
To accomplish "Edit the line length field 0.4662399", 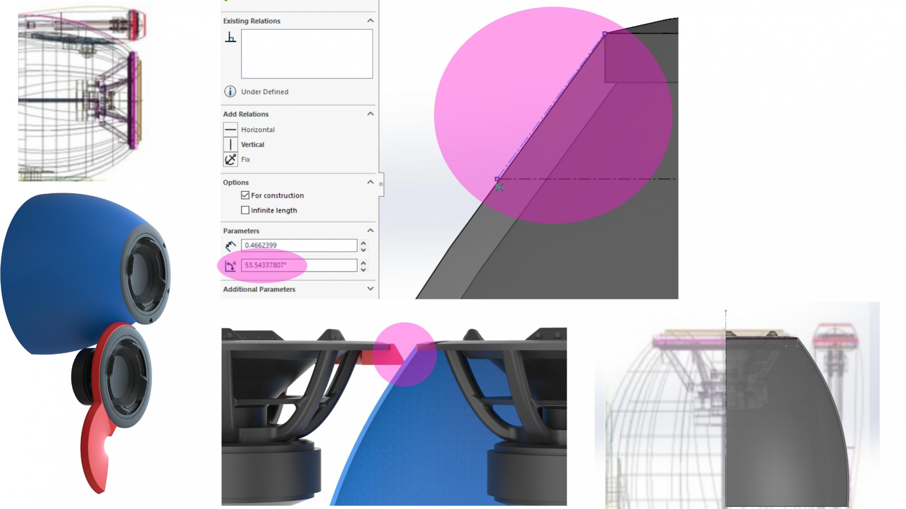I will (299, 245).
